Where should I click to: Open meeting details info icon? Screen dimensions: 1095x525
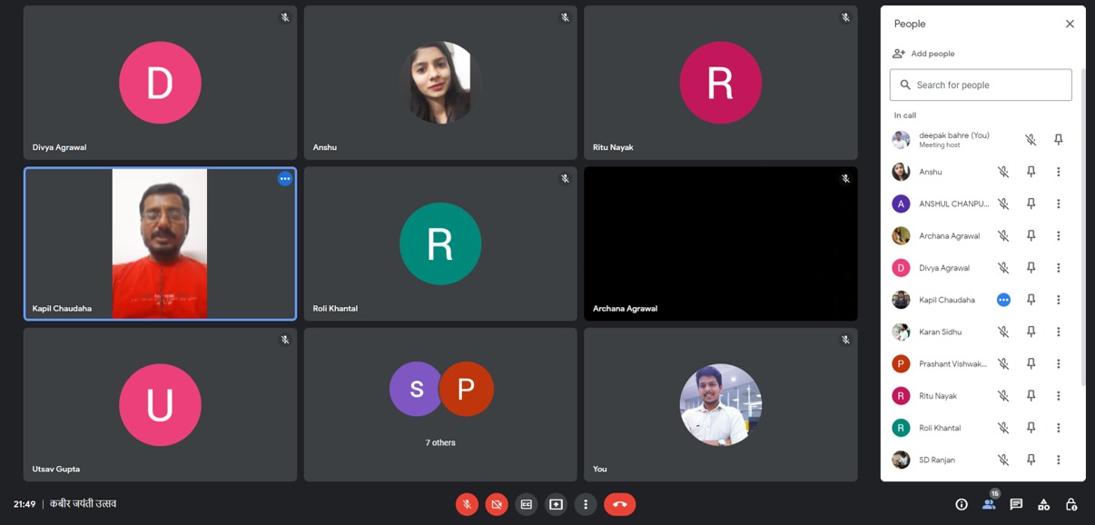tap(962, 505)
